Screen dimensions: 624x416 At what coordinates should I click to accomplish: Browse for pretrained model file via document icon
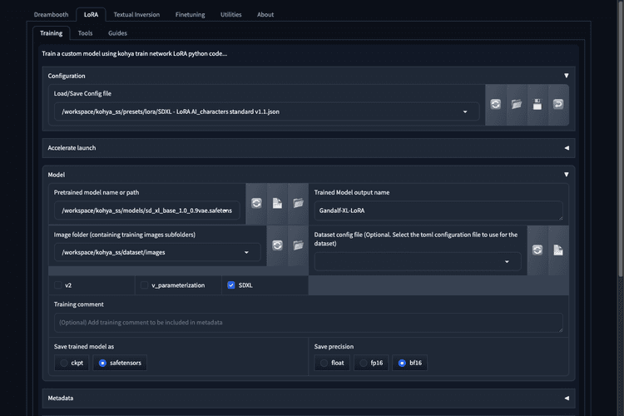pos(277,203)
